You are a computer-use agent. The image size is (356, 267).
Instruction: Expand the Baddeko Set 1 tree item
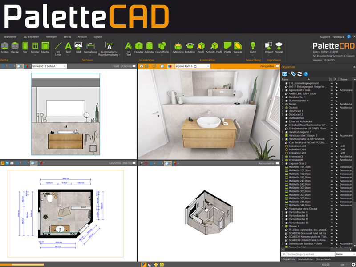click(x=283, y=97)
